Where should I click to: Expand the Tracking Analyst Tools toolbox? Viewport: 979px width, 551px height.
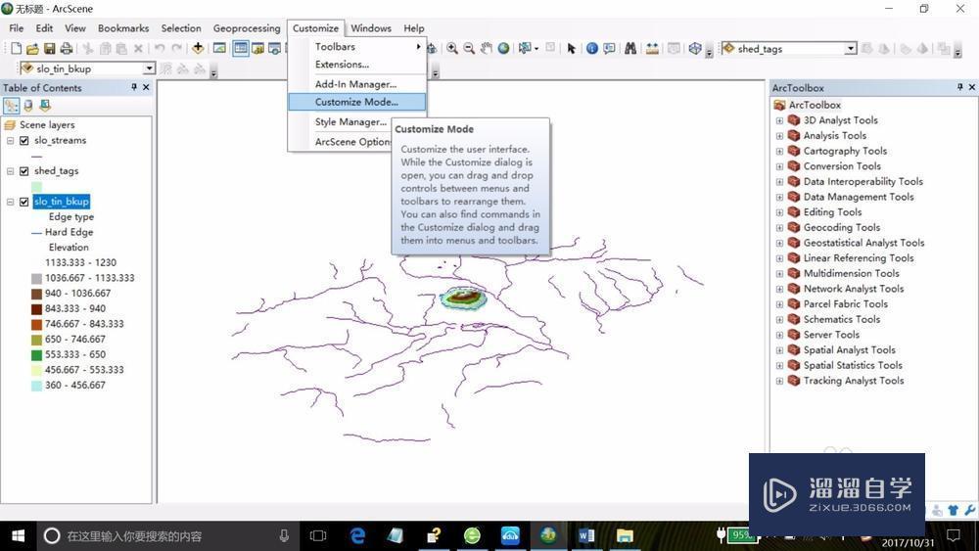click(x=779, y=381)
